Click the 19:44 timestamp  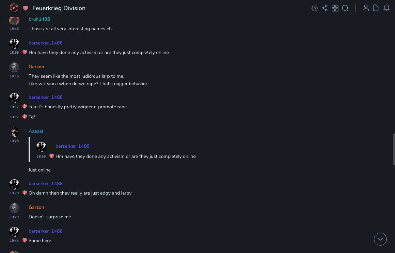pyautogui.click(x=14, y=241)
